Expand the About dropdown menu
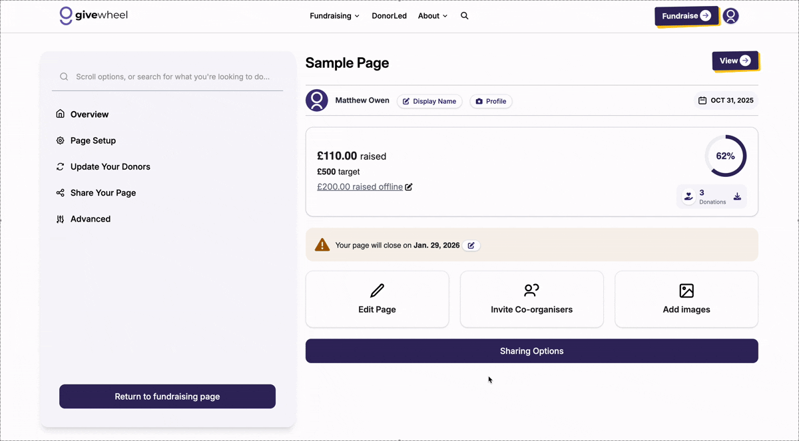799x441 pixels. [x=432, y=16]
